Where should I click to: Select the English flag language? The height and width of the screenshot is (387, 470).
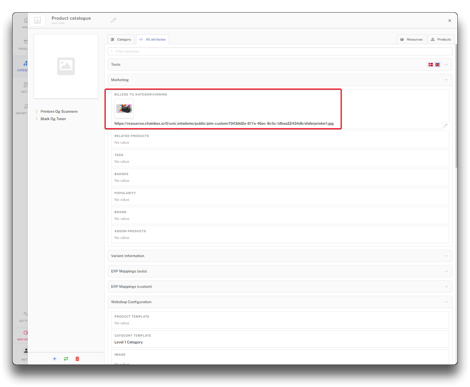[x=437, y=64]
